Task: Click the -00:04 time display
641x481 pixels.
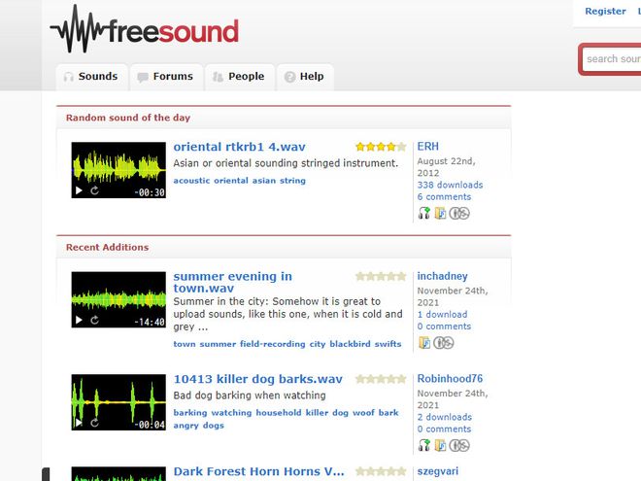Action: (150, 425)
